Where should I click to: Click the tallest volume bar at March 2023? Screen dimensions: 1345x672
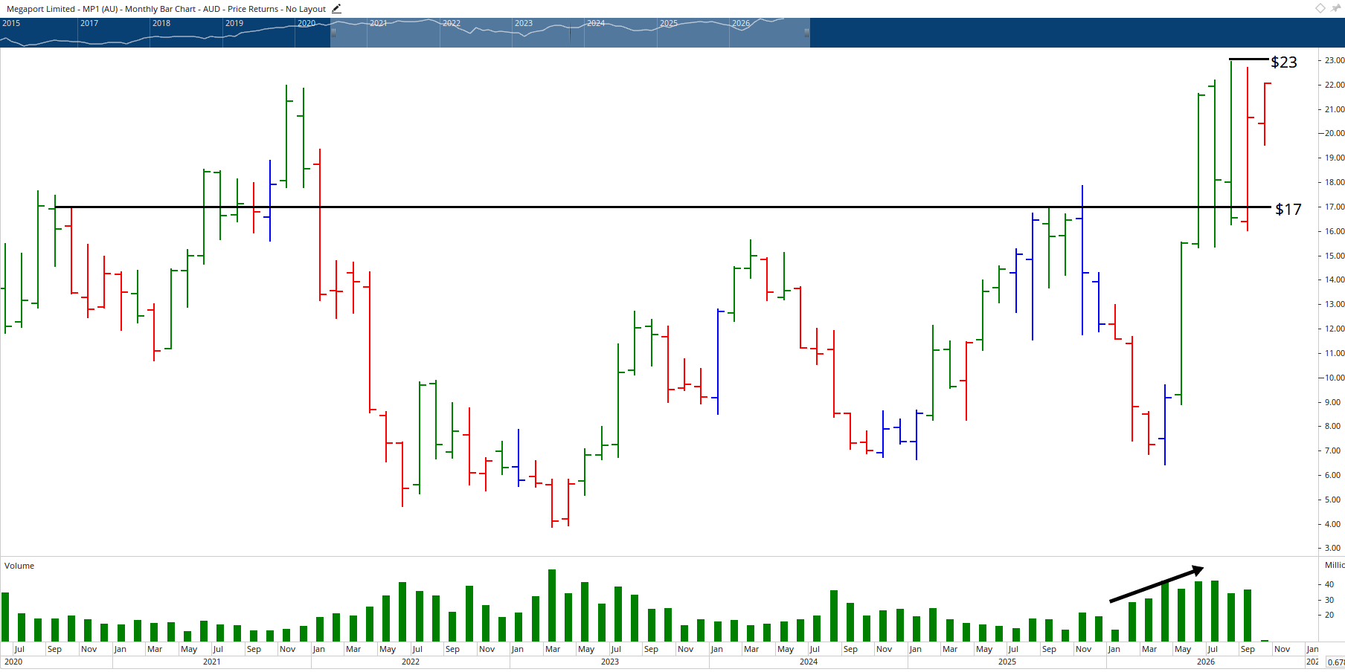552,606
